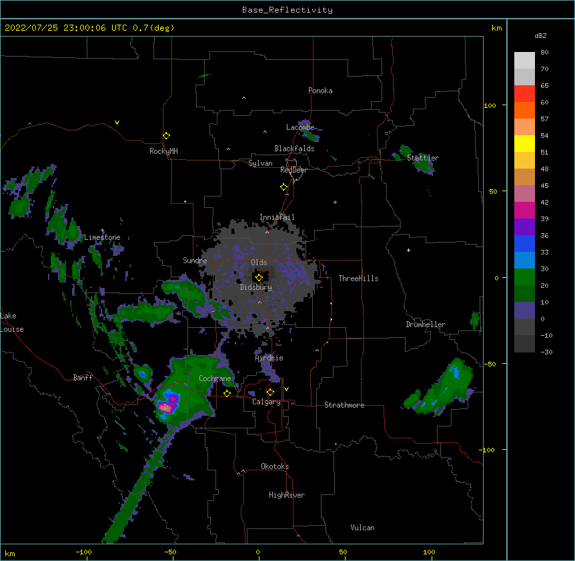Click the RedDeer city label

tap(294, 170)
